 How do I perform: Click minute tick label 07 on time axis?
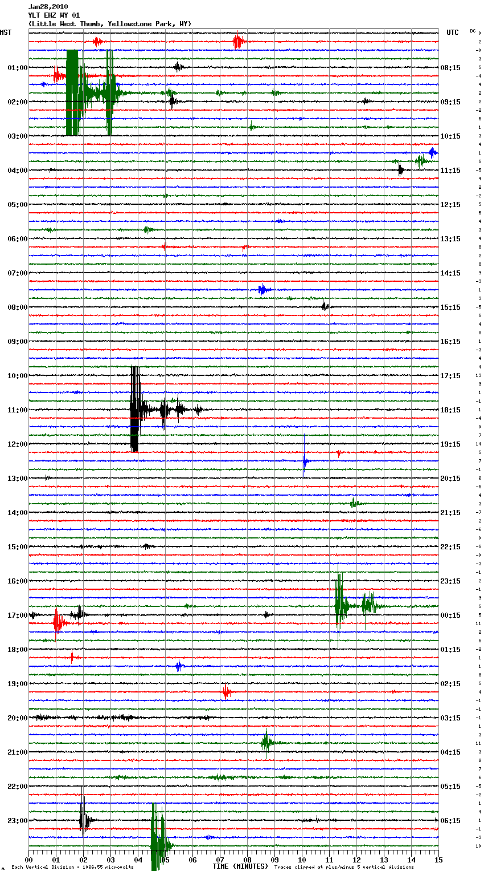click(x=220, y=859)
